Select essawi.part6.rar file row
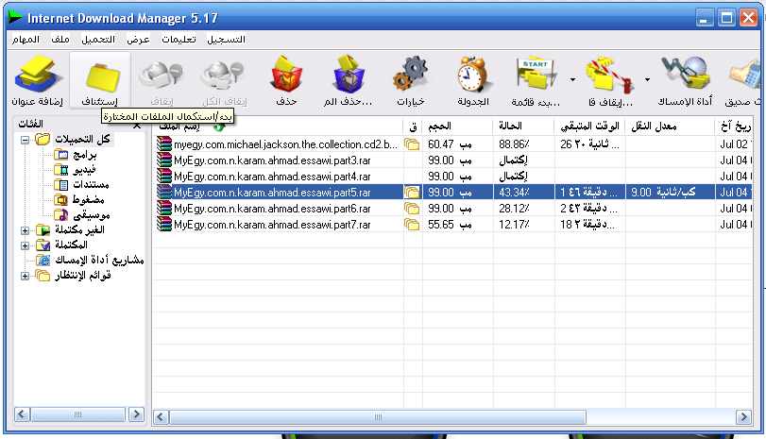 click(453, 209)
